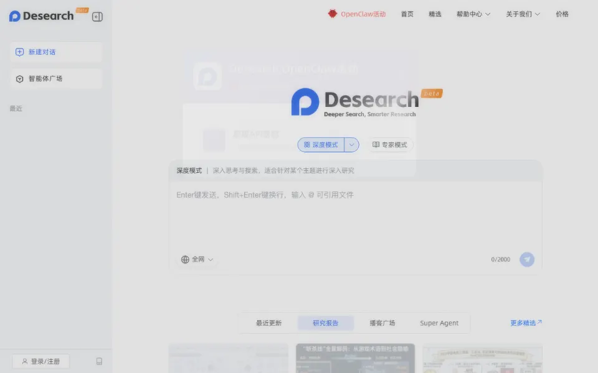This screenshot has width=598, height=373.
Task: Open 智能体广场 agent plaza
Action: point(56,79)
